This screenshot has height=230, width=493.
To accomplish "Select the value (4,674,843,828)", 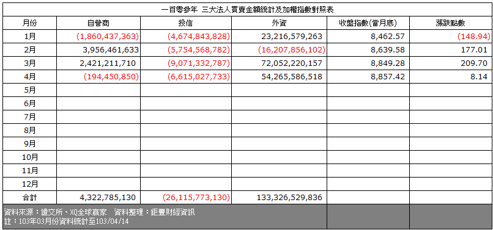I will click(x=199, y=37).
